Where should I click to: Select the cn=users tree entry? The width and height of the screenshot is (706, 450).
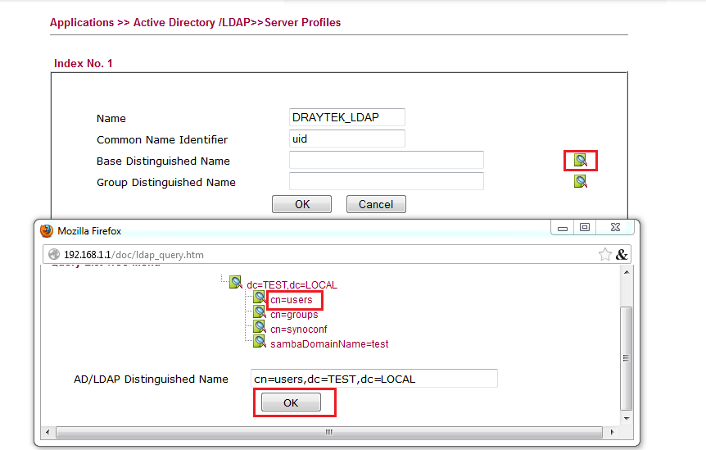(x=292, y=300)
